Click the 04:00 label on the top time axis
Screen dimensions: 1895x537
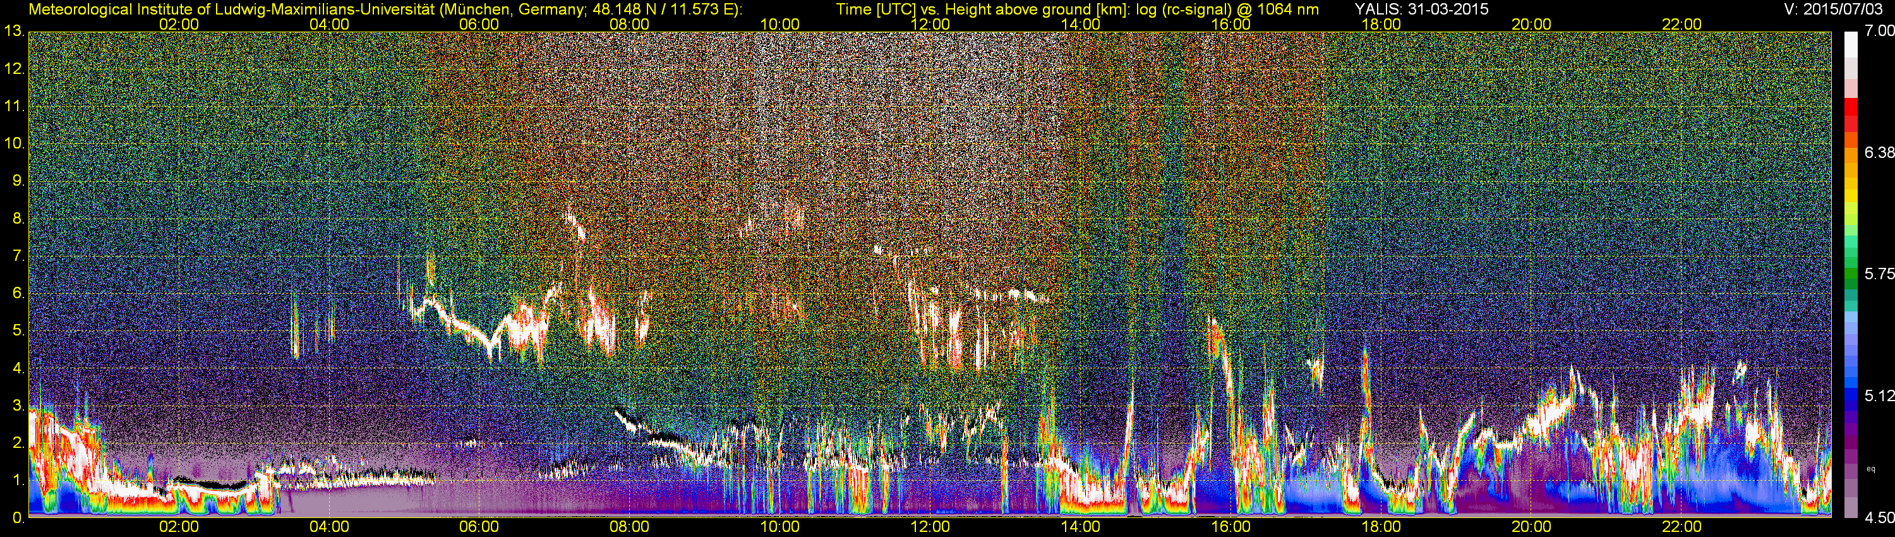(329, 24)
